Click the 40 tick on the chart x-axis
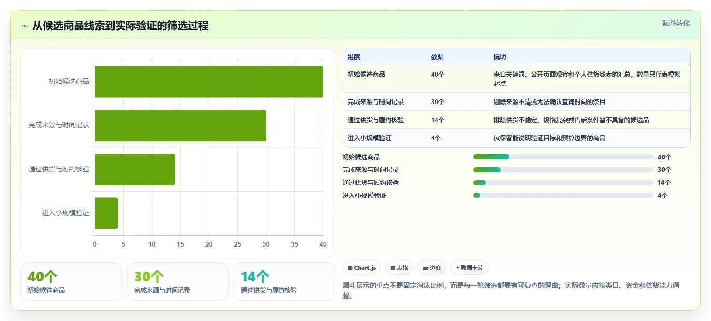Viewport: 711px width, 321px height. (323, 244)
